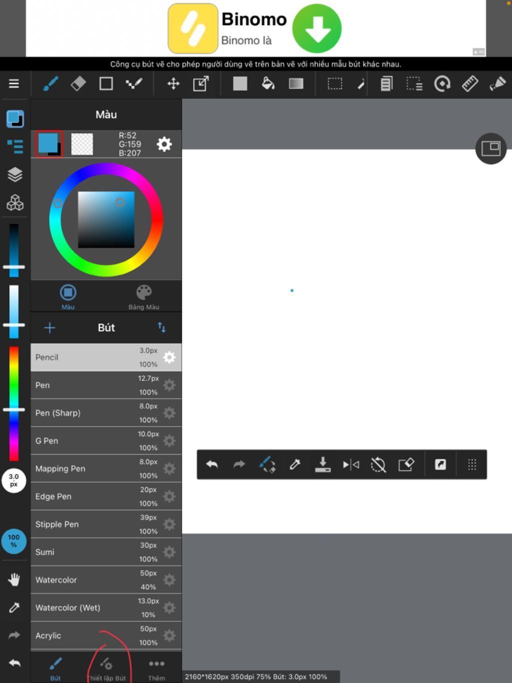The height and width of the screenshot is (683, 512).
Task: Select the rectangle shape tool
Action: tap(106, 84)
